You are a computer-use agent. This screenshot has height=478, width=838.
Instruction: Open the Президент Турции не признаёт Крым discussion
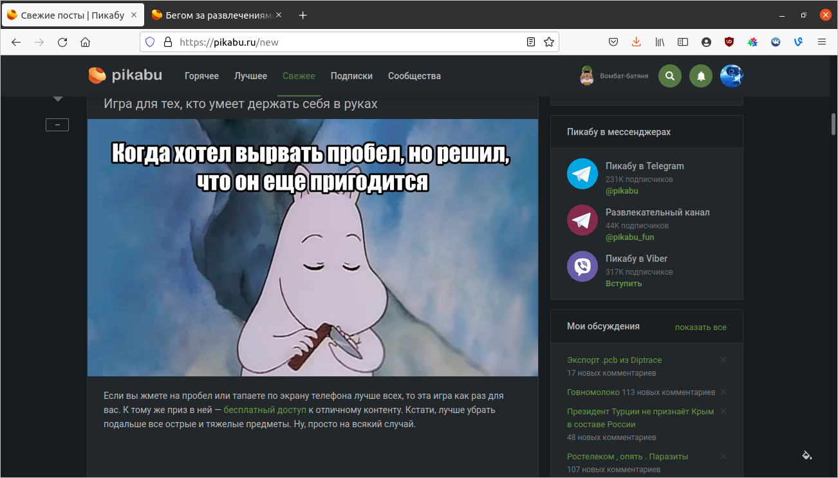[x=640, y=418]
